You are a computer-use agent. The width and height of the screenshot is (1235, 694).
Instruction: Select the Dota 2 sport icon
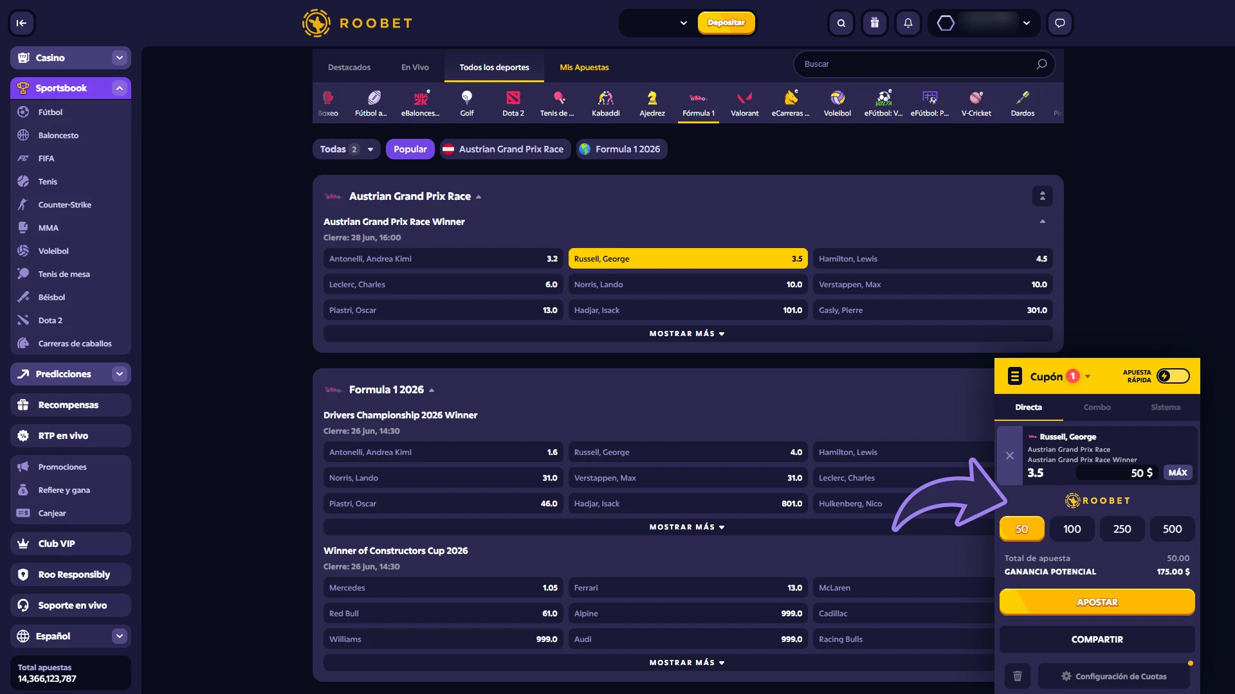tap(513, 103)
